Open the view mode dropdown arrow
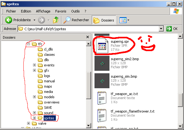Screen dimensions: 184x130 (128, 20)
